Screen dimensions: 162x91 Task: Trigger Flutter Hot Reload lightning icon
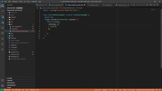coord(147,5)
